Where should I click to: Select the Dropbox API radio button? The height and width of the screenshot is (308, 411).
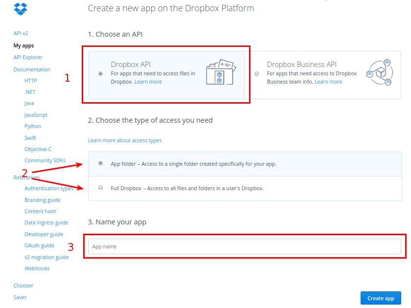(x=101, y=74)
